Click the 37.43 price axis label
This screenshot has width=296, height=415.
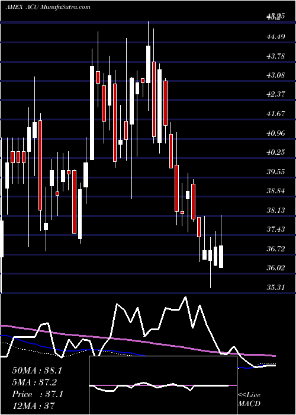(x=276, y=229)
